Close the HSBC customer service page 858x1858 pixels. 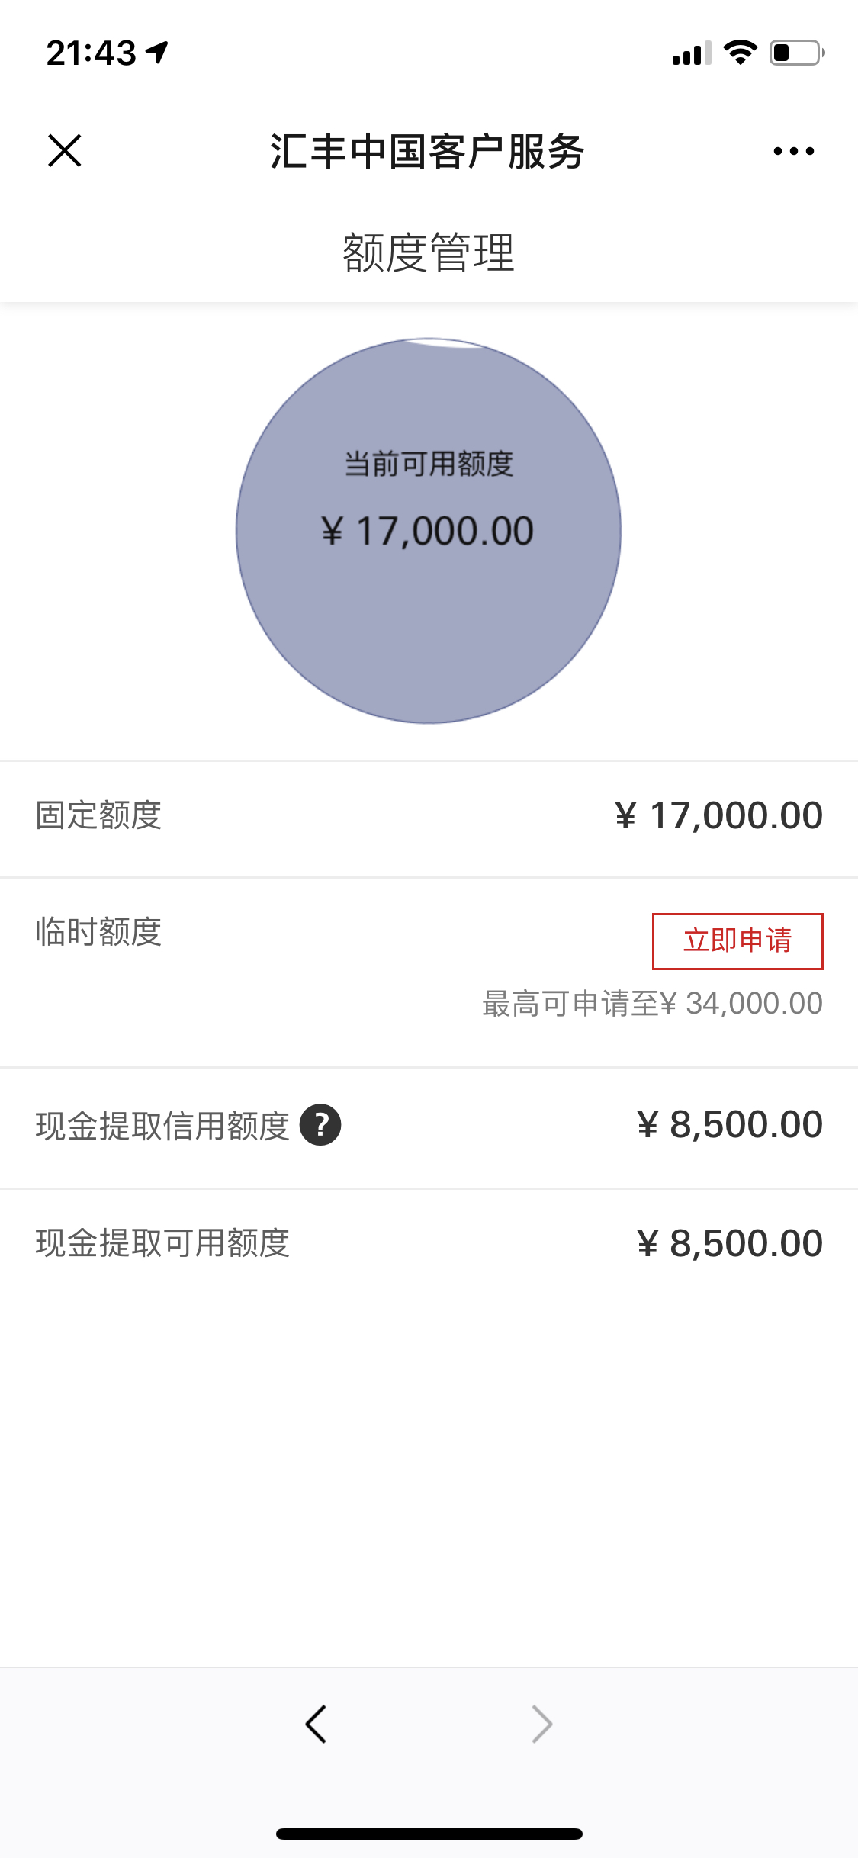(65, 150)
